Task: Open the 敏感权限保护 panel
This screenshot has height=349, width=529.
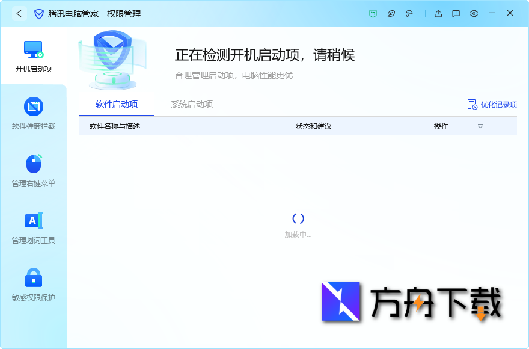Action: tap(34, 279)
